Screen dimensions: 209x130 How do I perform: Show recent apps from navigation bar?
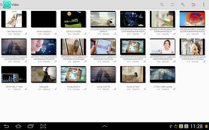tap(31, 126)
